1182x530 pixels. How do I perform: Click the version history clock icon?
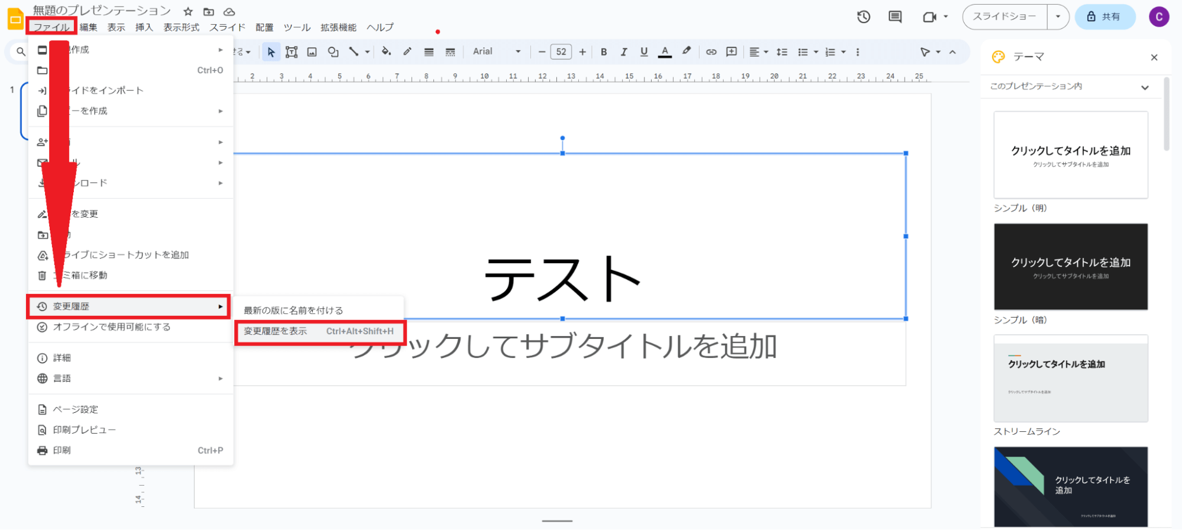click(863, 17)
